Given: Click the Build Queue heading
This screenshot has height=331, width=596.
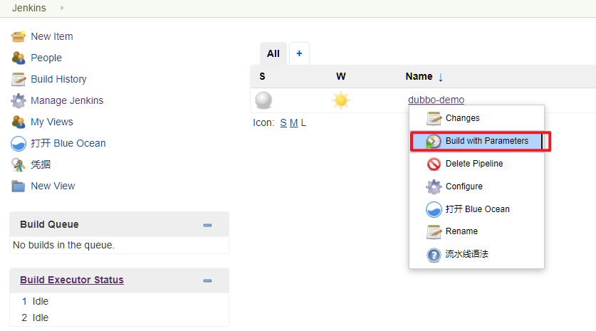Looking at the screenshot, I should pyautogui.click(x=49, y=224).
